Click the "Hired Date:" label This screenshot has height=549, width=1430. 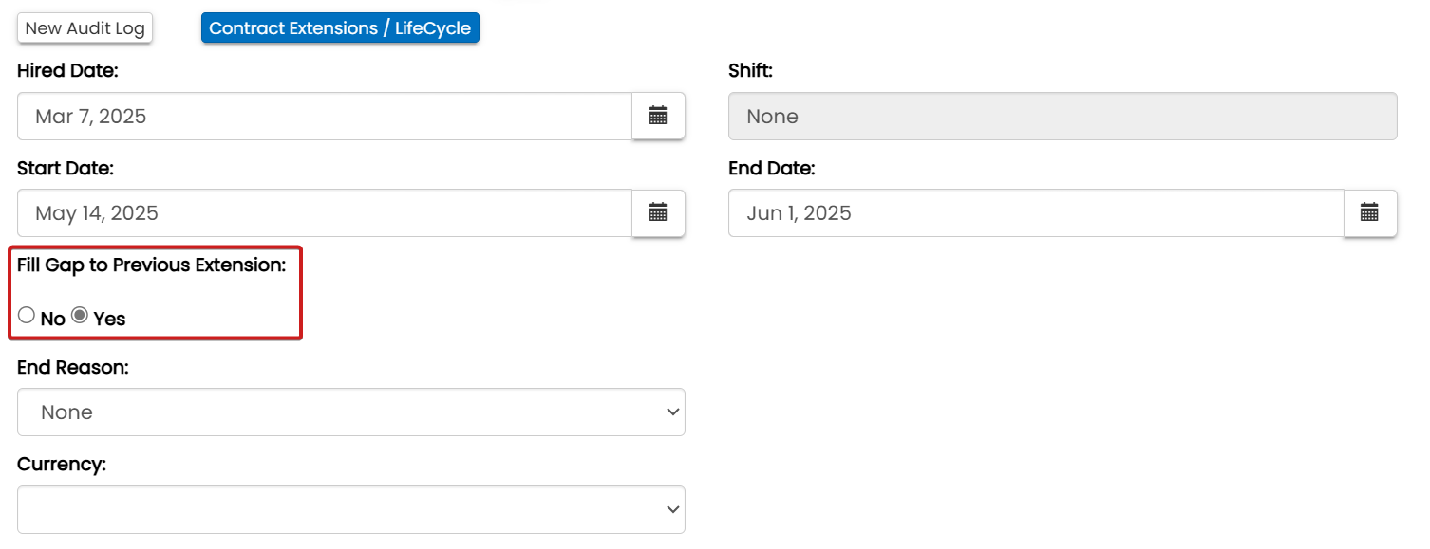tap(67, 70)
